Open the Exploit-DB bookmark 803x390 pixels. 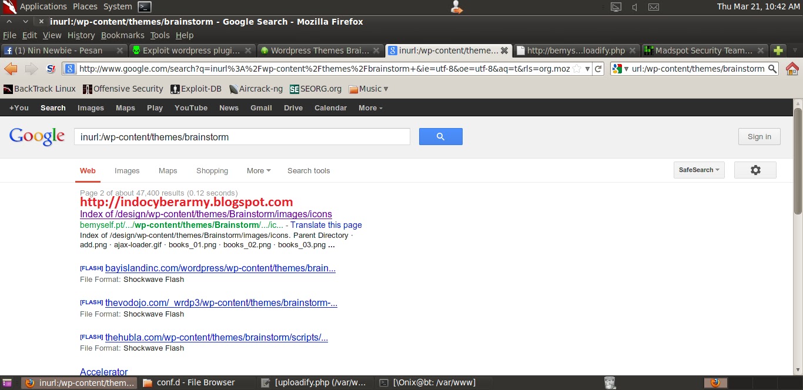(196, 89)
